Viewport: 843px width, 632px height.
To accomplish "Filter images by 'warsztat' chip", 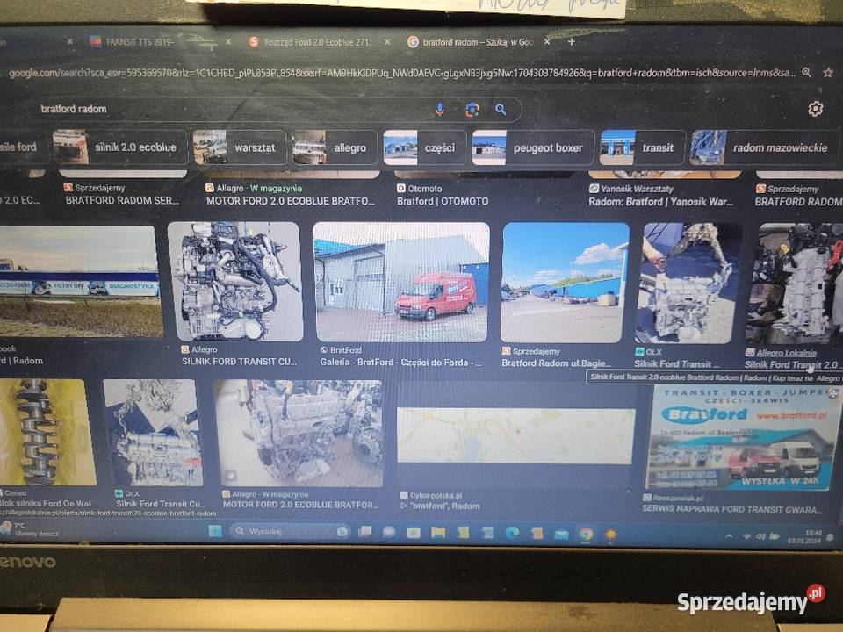I will tap(239, 147).
